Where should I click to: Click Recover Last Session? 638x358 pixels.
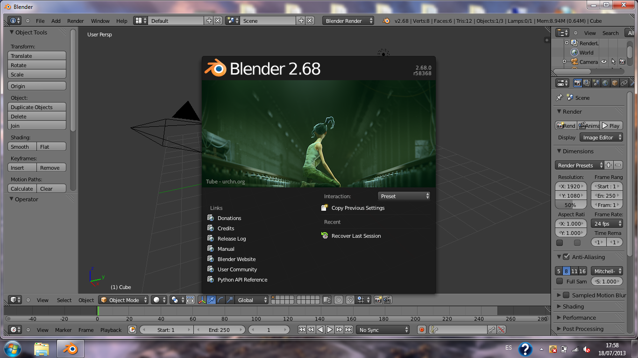click(x=356, y=236)
